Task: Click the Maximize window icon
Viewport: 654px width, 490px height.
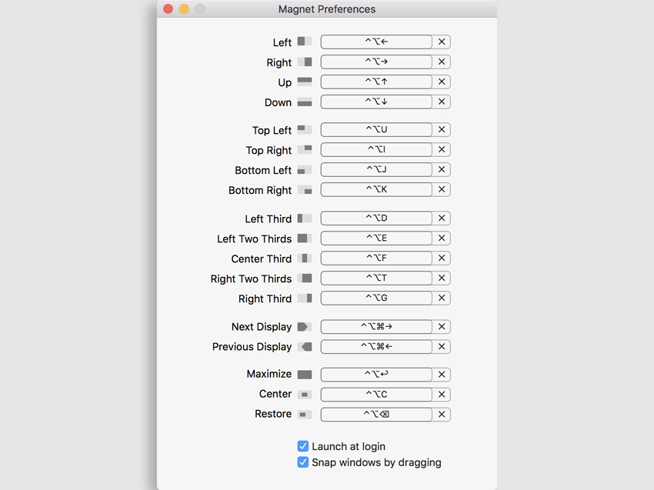Action: [x=305, y=375]
